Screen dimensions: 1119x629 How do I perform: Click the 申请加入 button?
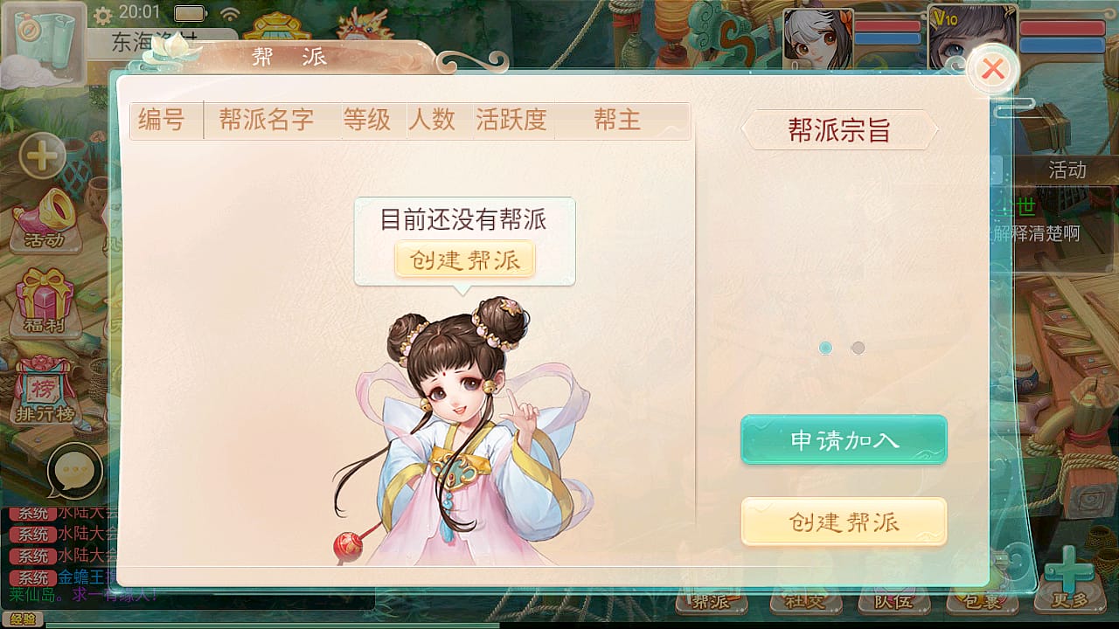(x=844, y=439)
